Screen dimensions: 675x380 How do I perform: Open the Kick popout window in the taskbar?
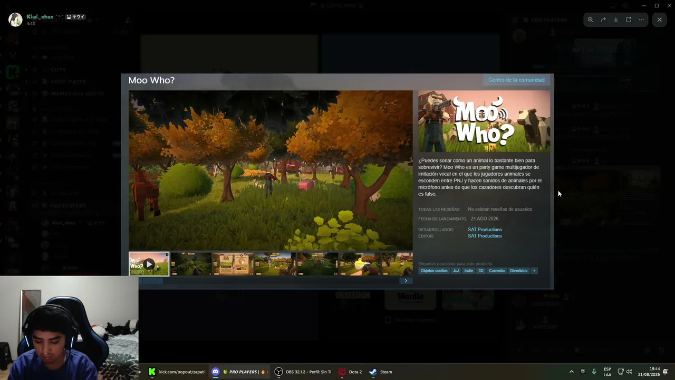[x=177, y=372]
